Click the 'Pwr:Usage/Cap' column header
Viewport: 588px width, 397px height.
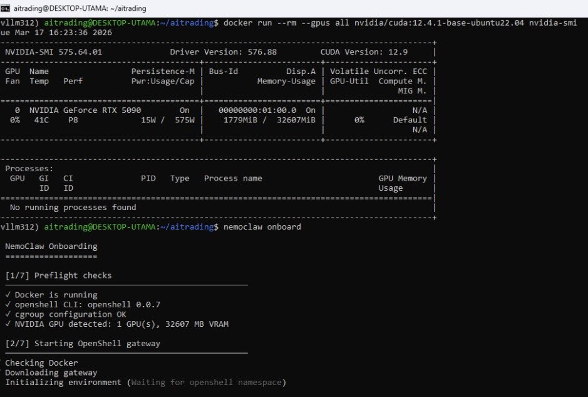pyautogui.click(x=163, y=81)
